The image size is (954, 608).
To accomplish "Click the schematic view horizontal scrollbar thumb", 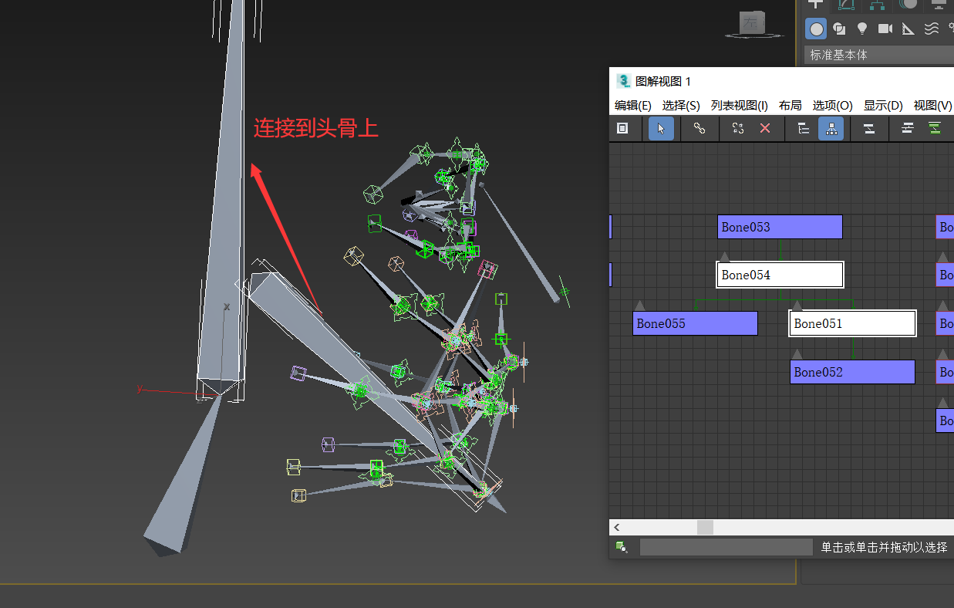I will [x=705, y=528].
